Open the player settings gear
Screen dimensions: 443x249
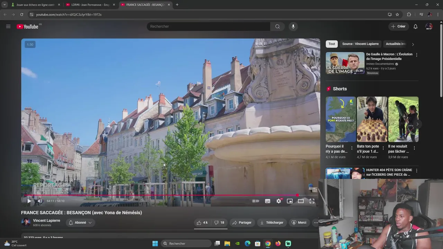[x=279, y=201]
